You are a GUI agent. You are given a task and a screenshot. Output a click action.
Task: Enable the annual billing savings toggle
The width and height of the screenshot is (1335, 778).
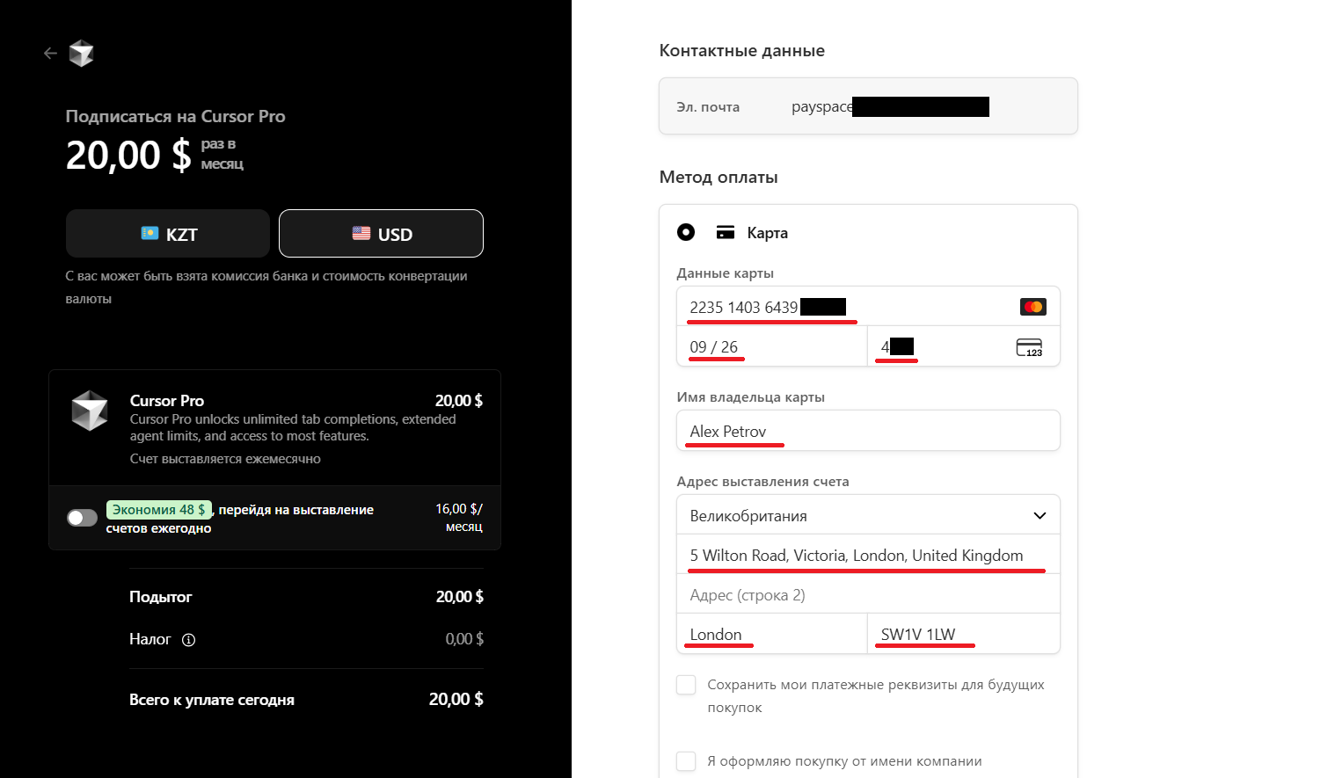tap(83, 518)
